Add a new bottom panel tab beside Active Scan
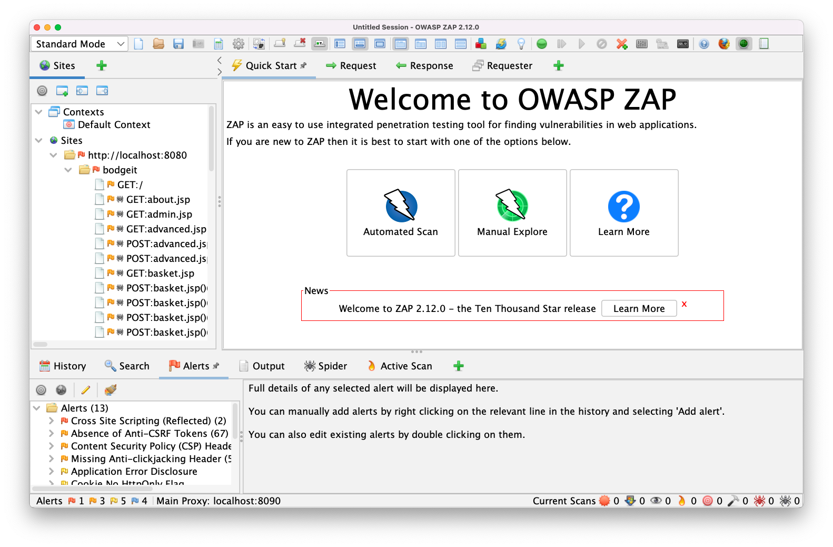833x547 pixels. coord(459,366)
